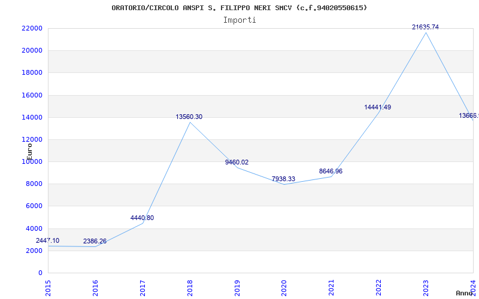Select the 4440.80 data label

142,218
